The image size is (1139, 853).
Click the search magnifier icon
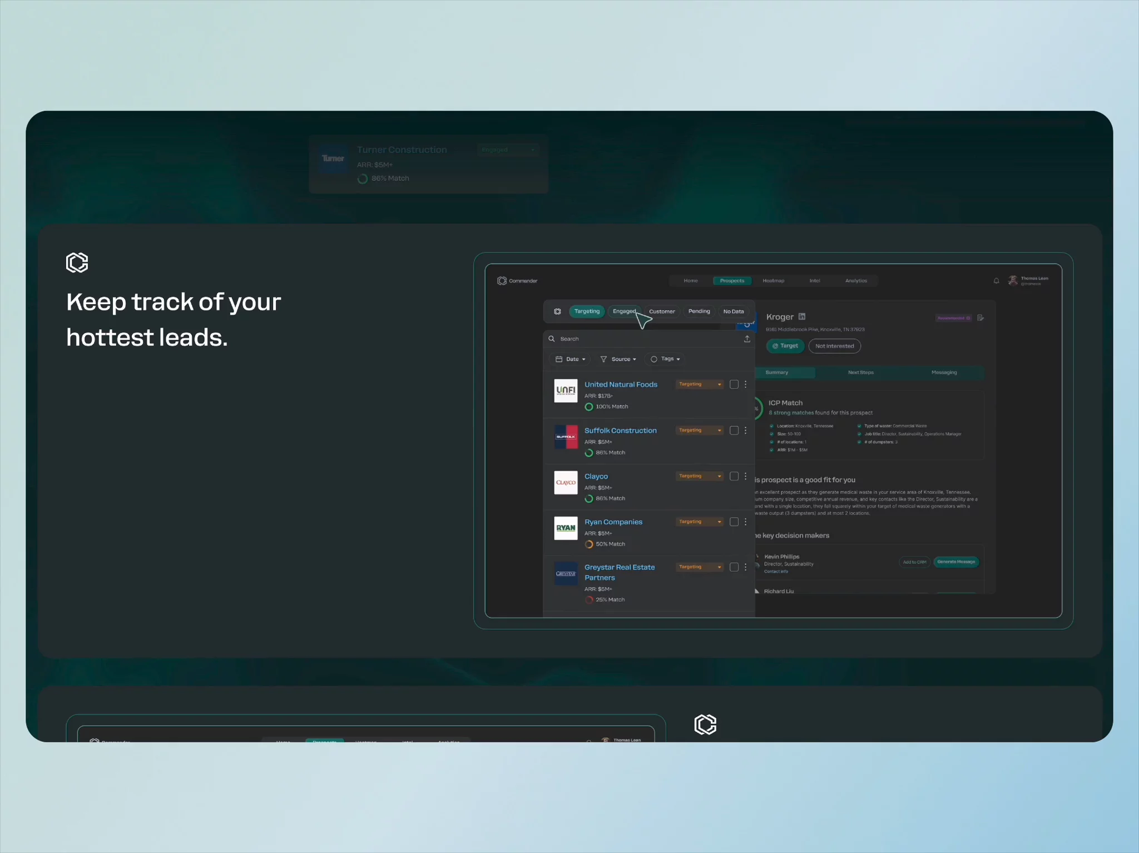(x=552, y=339)
